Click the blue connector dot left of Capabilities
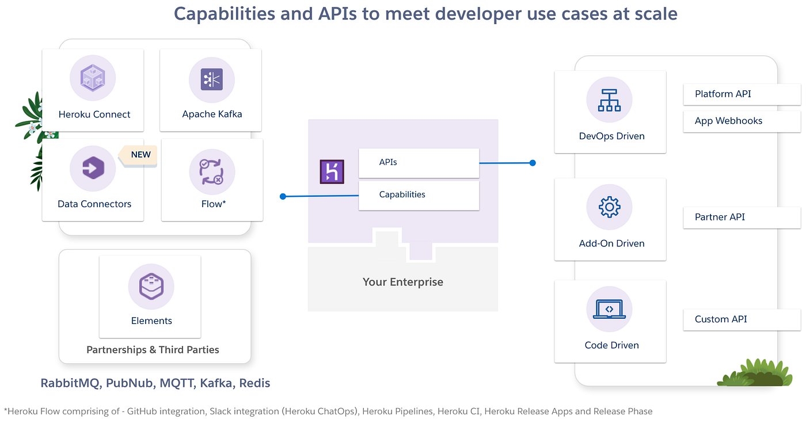806x423 pixels. pos(283,197)
